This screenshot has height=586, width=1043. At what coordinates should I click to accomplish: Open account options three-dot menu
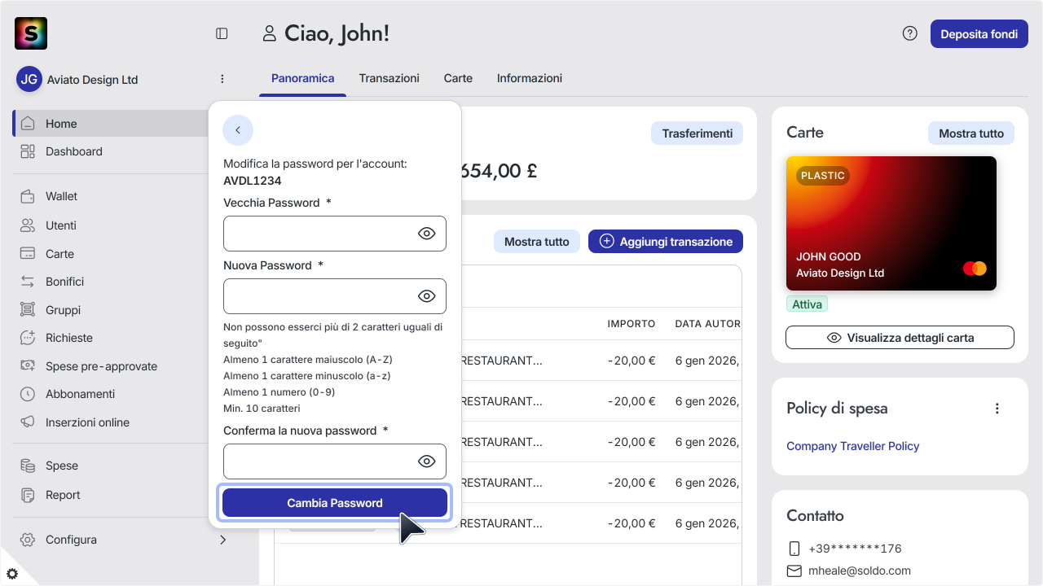pos(222,79)
